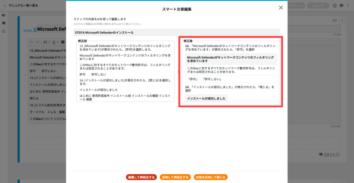
Task: Open the comment bubble icon in left sidebar
Action: [4, 23]
